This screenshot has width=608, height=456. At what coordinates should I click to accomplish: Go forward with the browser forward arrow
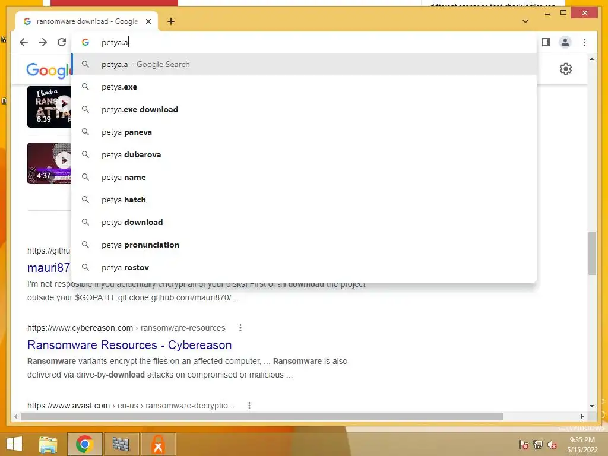43,42
